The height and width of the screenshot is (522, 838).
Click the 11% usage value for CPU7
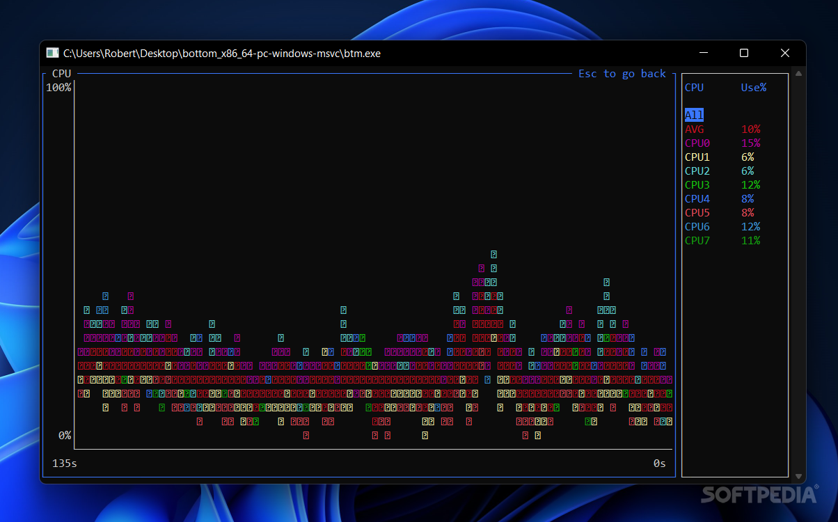pyautogui.click(x=751, y=241)
